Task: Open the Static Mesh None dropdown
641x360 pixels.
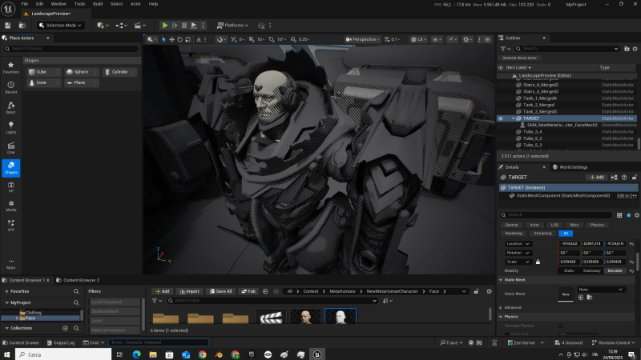Action: point(599,290)
